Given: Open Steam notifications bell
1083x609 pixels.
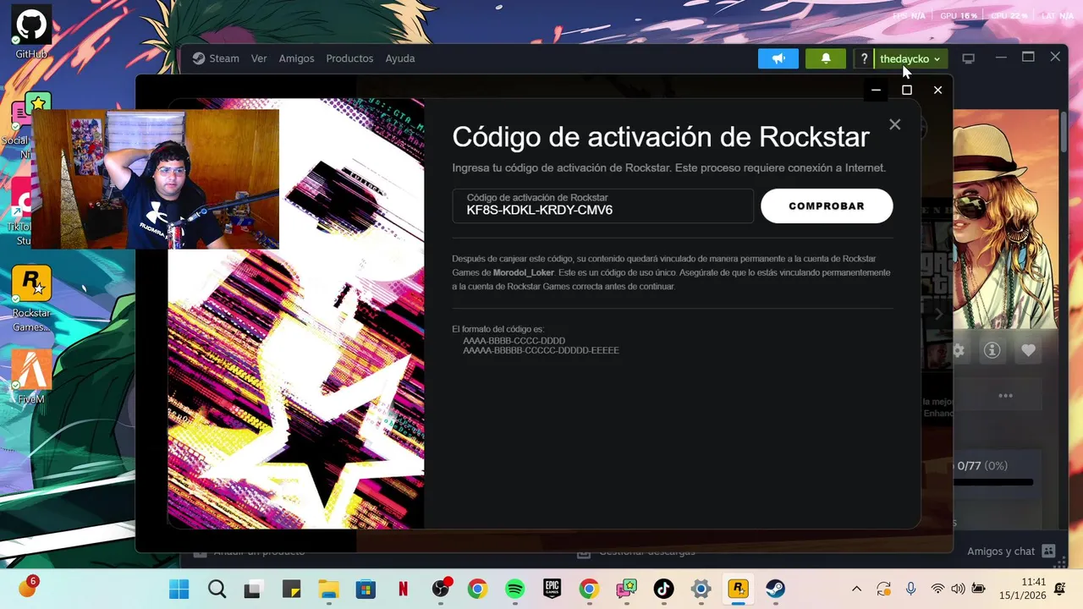Looking at the screenshot, I should [x=826, y=58].
